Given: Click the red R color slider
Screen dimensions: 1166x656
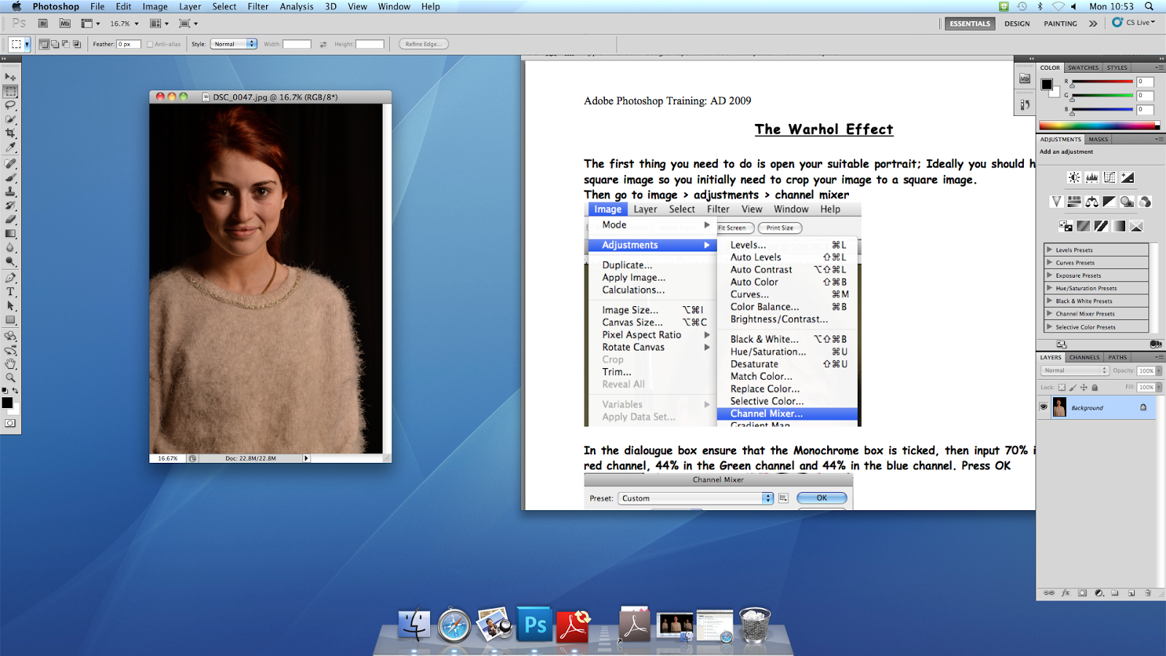Looking at the screenshot, I should (1101, 82).
